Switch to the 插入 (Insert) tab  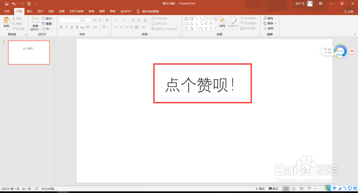click(x=30, y=11)
